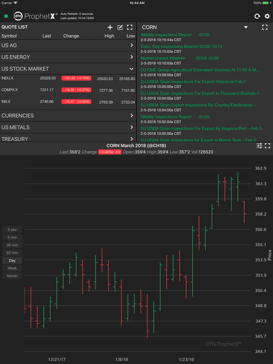
Task: Edit the quote list with pencil icon
Action: (120, 27)
